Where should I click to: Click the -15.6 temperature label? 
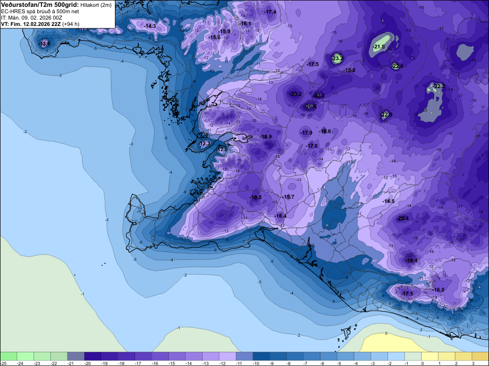(x=215, y=38)
